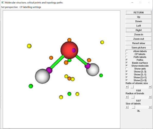Click the window's app icon in title bar
The height and width of the screenshot is (129, 153).
point(3,2)
